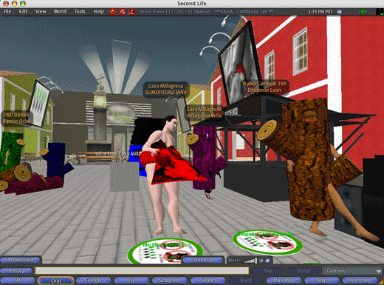This screenshot has width=384, height=285.
Task: Click the music stop button
Action: (261, 261)
